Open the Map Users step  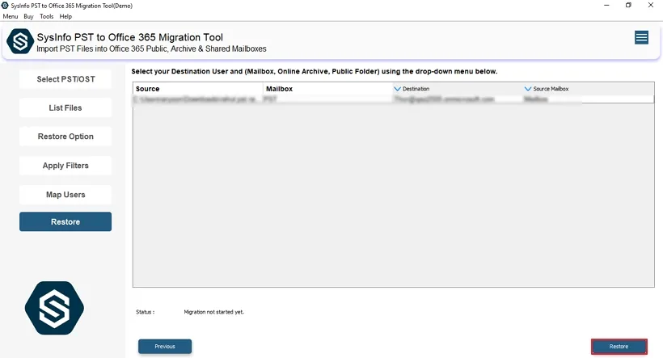65,195
